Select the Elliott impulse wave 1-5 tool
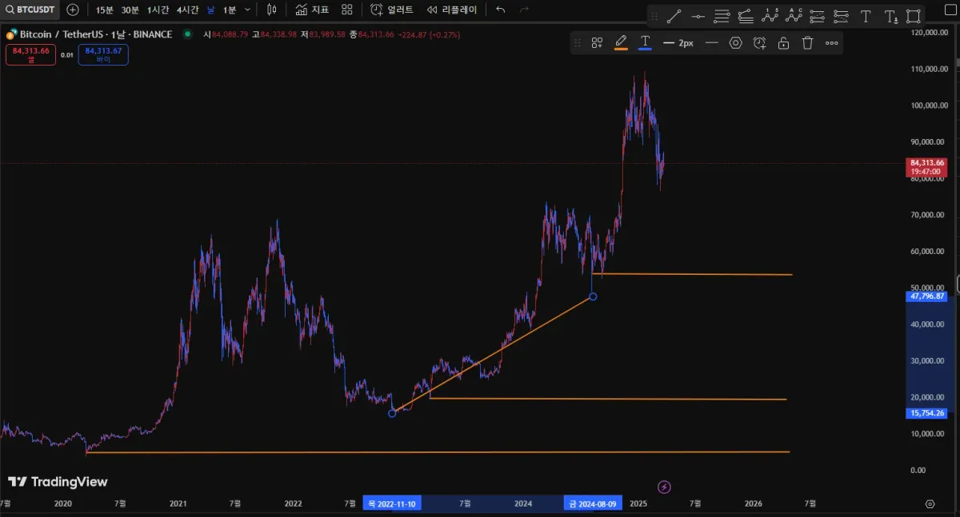960x517 pixels. [770, 16]
